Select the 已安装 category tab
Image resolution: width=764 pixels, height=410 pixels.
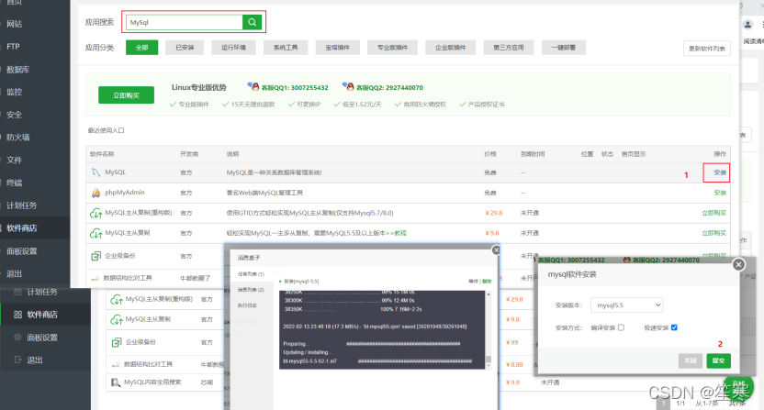185,48
